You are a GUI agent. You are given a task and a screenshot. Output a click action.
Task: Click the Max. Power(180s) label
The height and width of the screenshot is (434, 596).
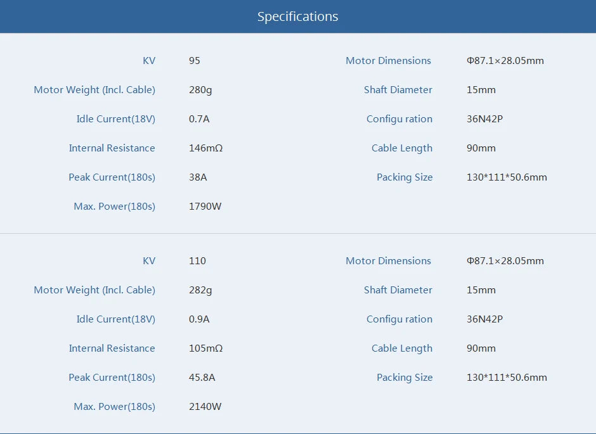(115, 206)
